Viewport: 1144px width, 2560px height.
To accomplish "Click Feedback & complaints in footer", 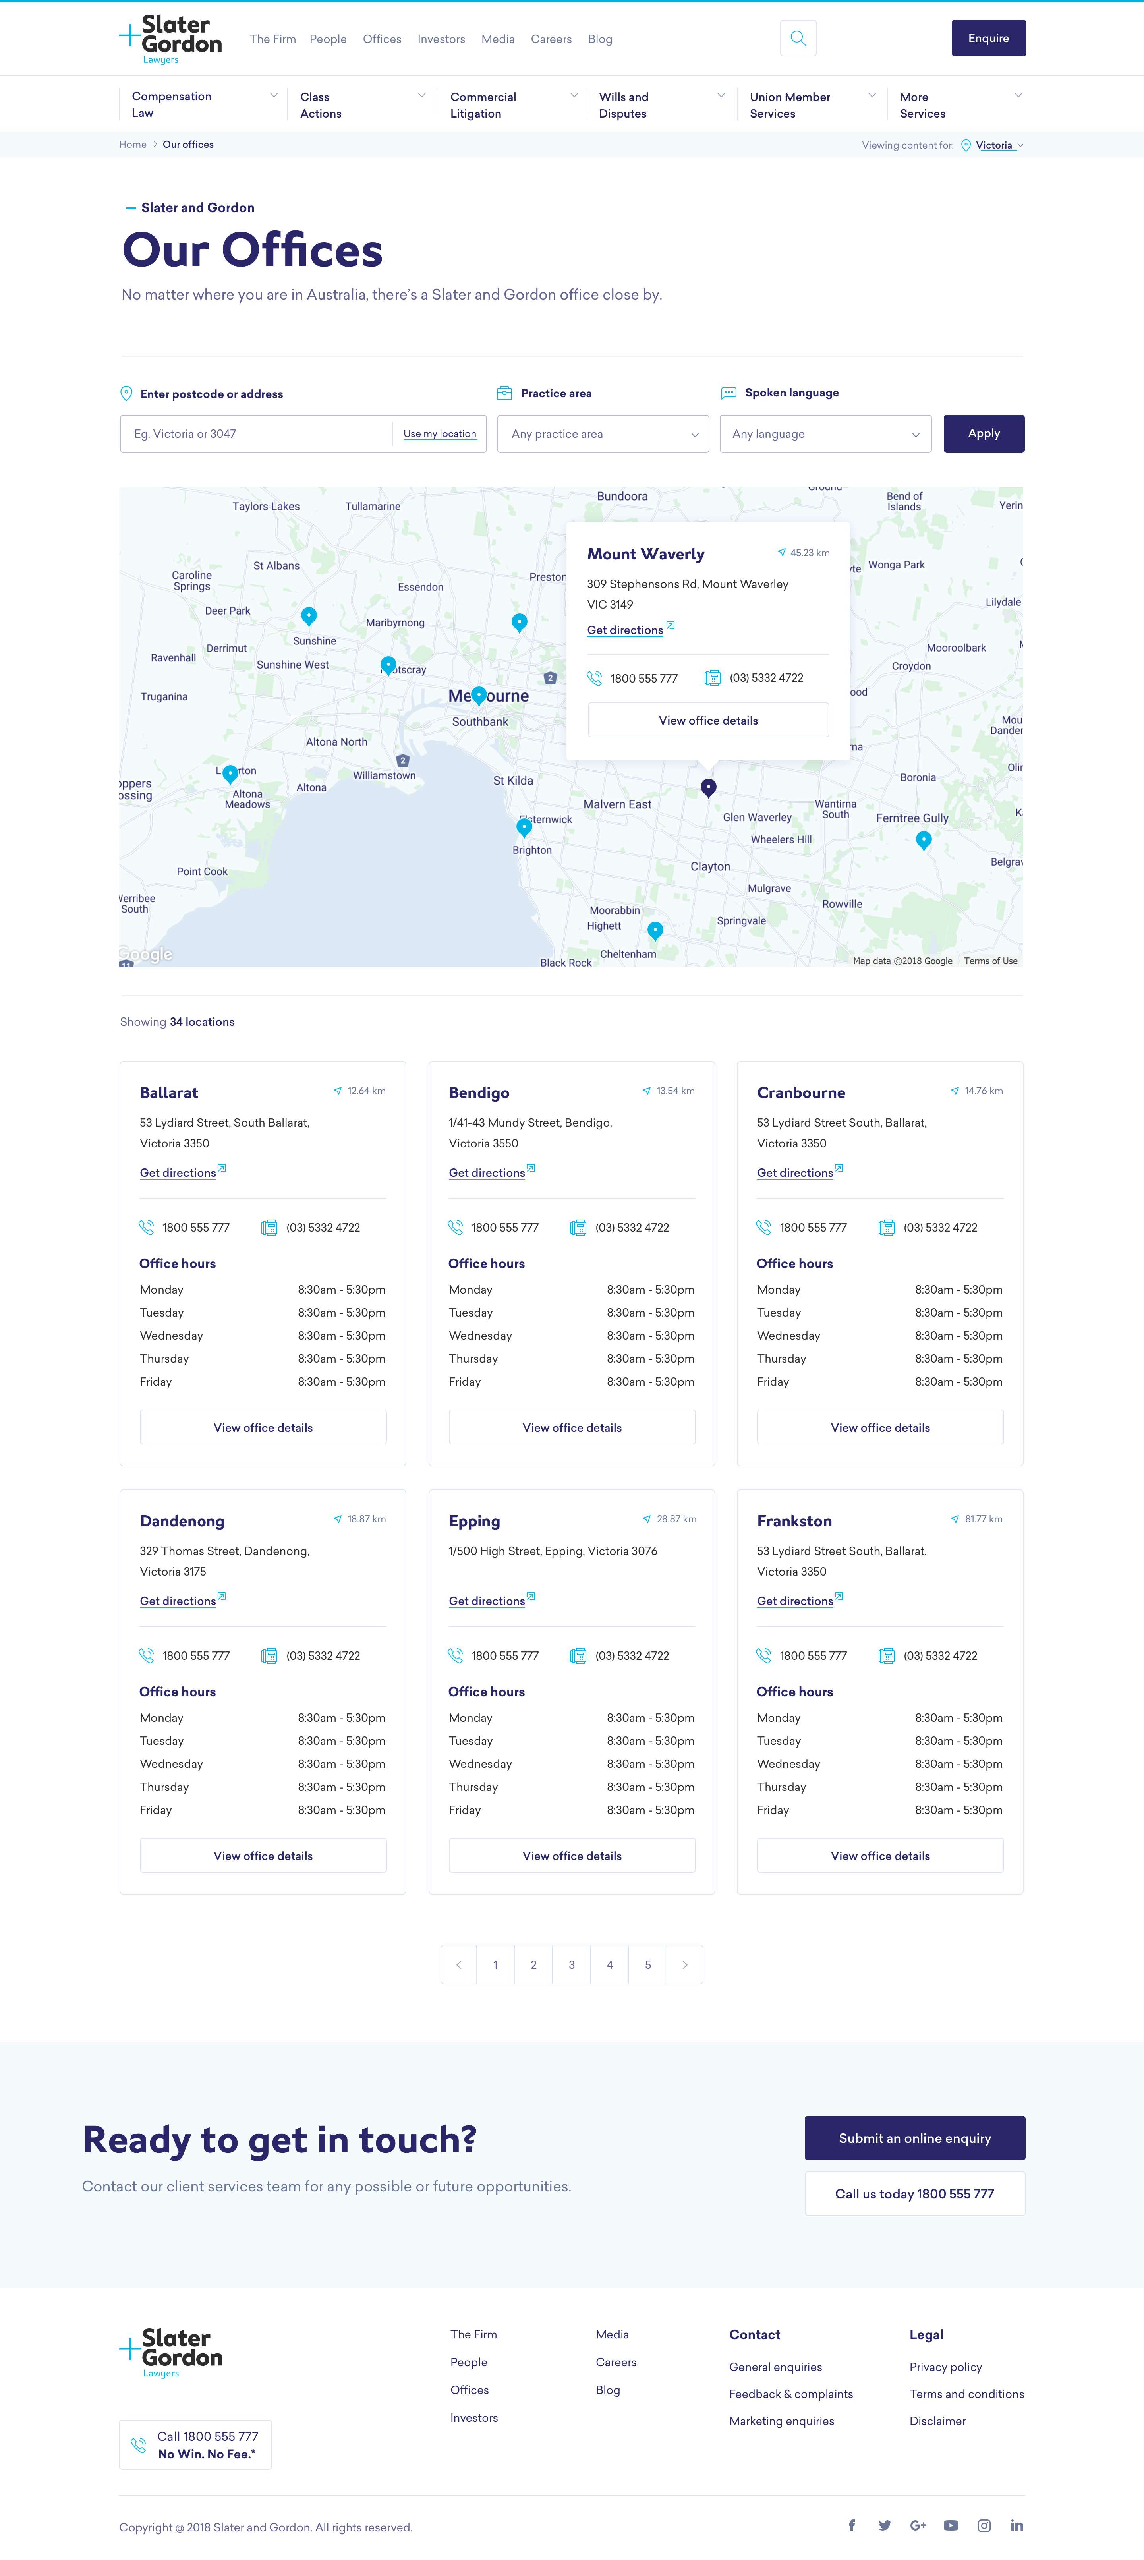I will tap(791, 2394).
